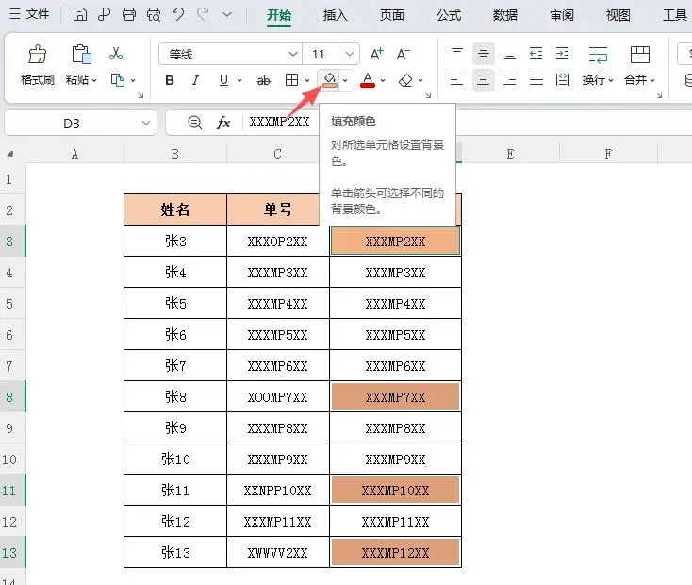Click the 合并 merge cells button
692x585 pixels.
[x=640, y=65]
